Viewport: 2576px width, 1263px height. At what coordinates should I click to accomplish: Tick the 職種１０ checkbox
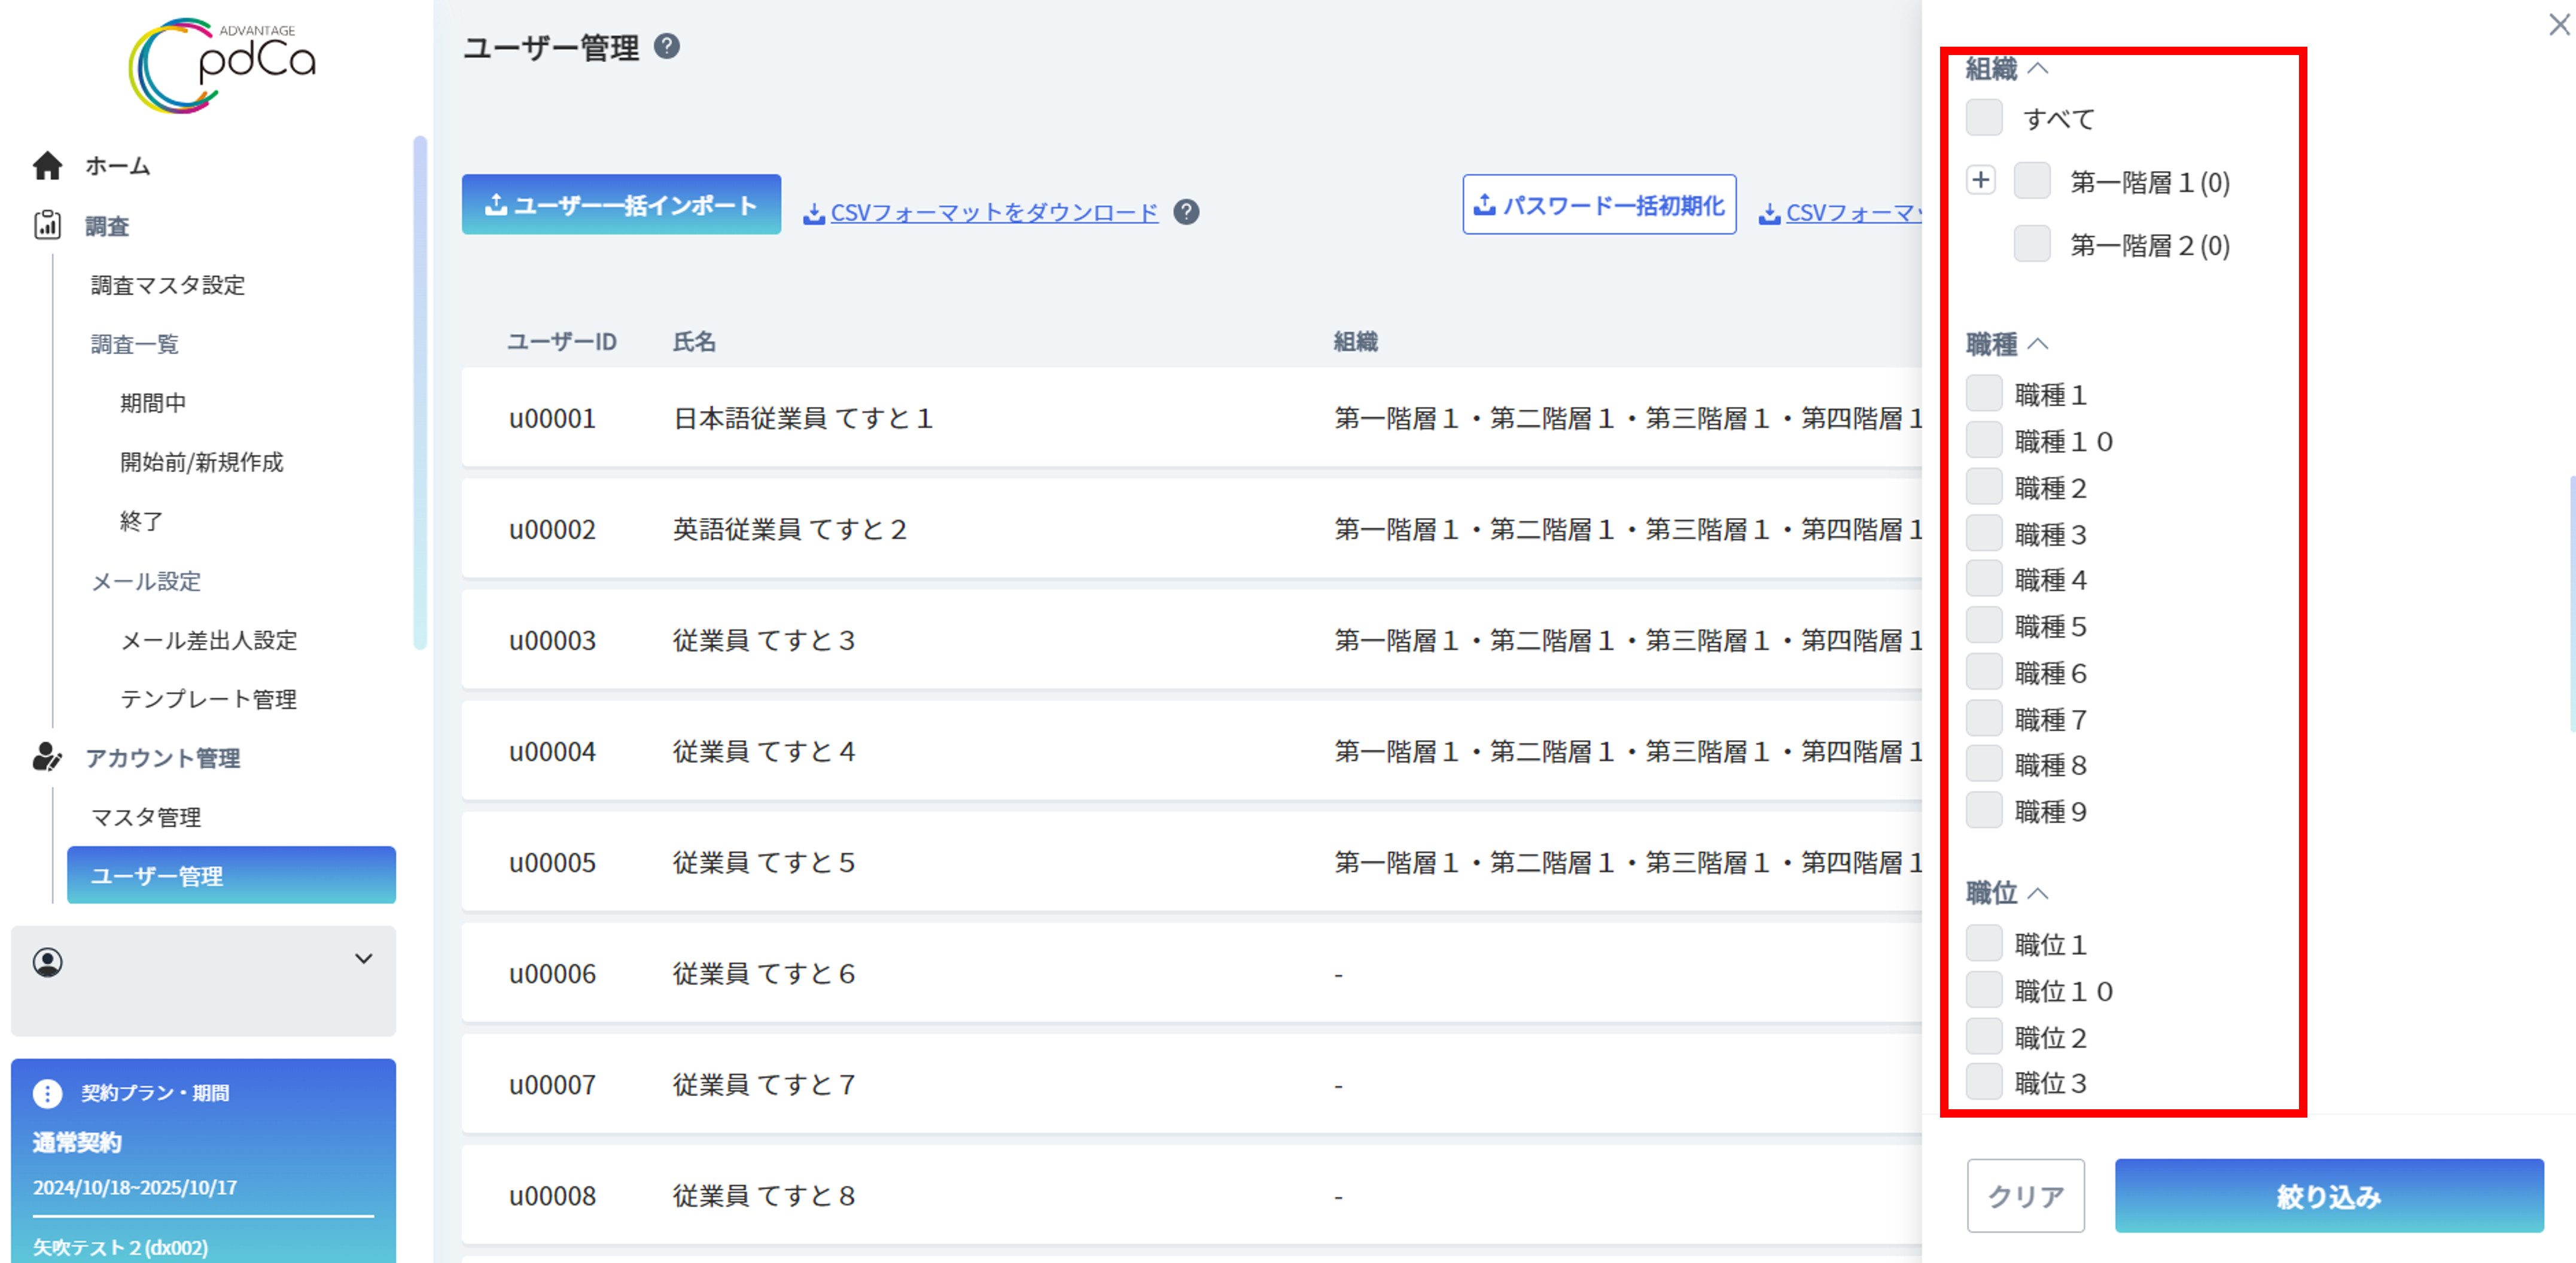coord(1984,440)
